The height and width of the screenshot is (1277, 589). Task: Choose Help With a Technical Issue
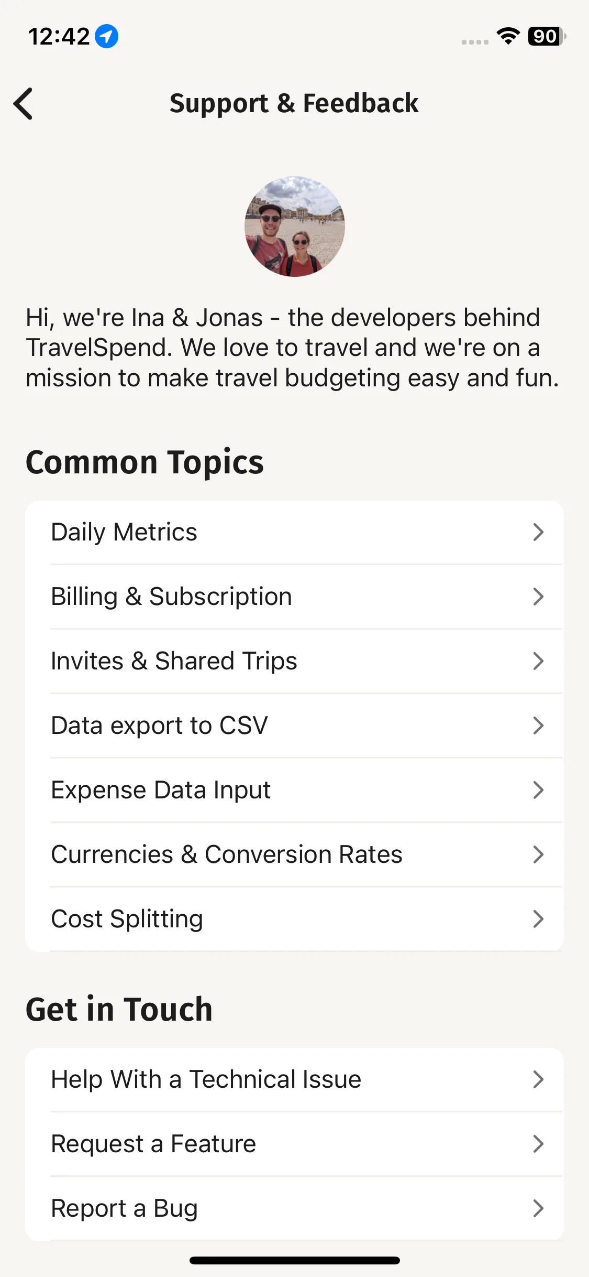click(x=294, y=1080)
